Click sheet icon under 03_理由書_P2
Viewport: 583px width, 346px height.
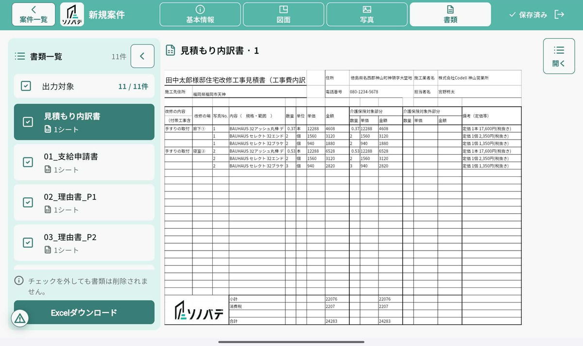pos(48,250)
